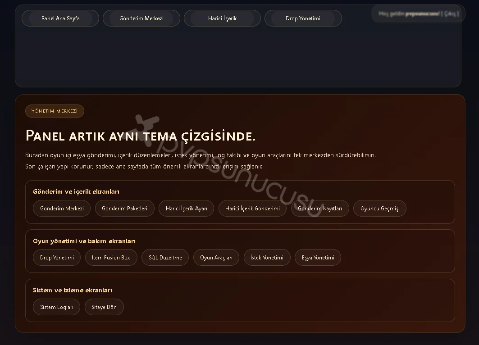
Task: Select Drop Yönetimi in the top navigation
Action: [x=303, y=18]
